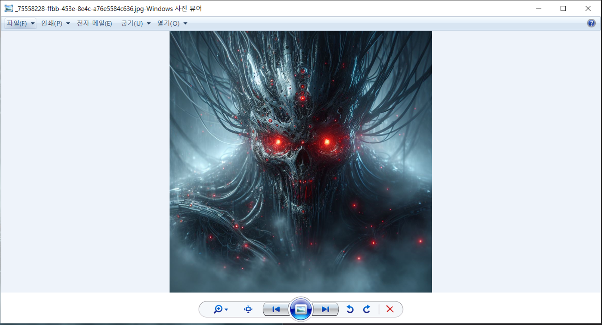
Task: Click the magnifier zoom icon
Action: (x=218, y=309)
